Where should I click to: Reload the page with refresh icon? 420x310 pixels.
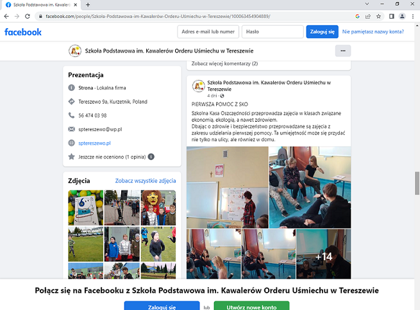point(28,16)
